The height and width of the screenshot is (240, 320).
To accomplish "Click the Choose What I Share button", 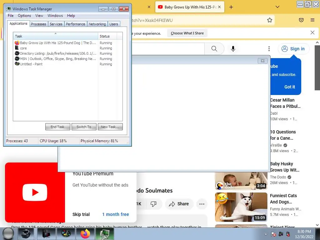I will click(x=187, y=33).
